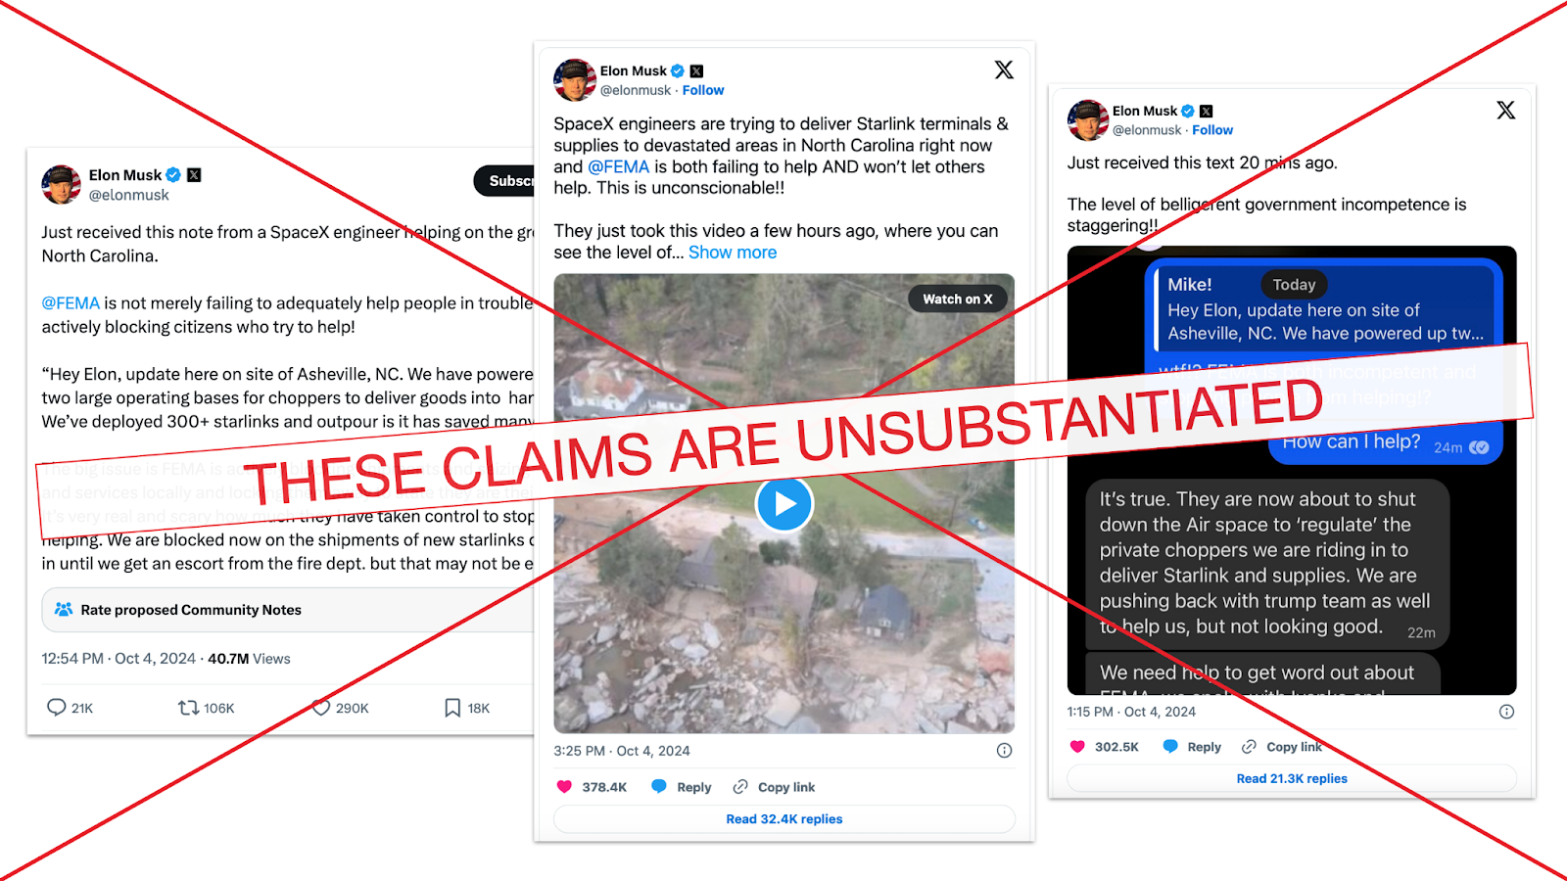Click the heart icon showing 290K
The image size is (1567, 881).
(x=321, y=707)
